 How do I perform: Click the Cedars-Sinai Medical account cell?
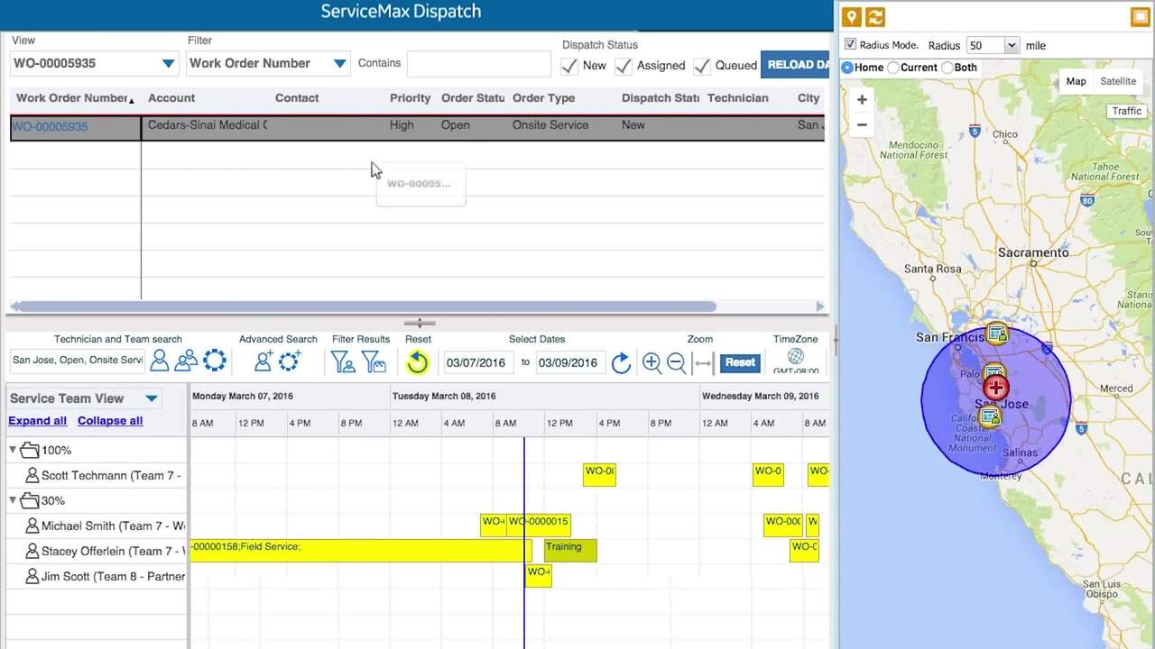pyautogui.click(x=206, y=125)
